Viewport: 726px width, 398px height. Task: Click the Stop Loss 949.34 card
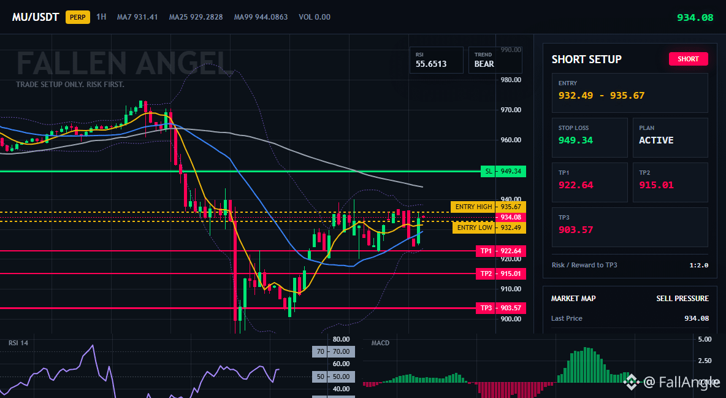[589, 137]
